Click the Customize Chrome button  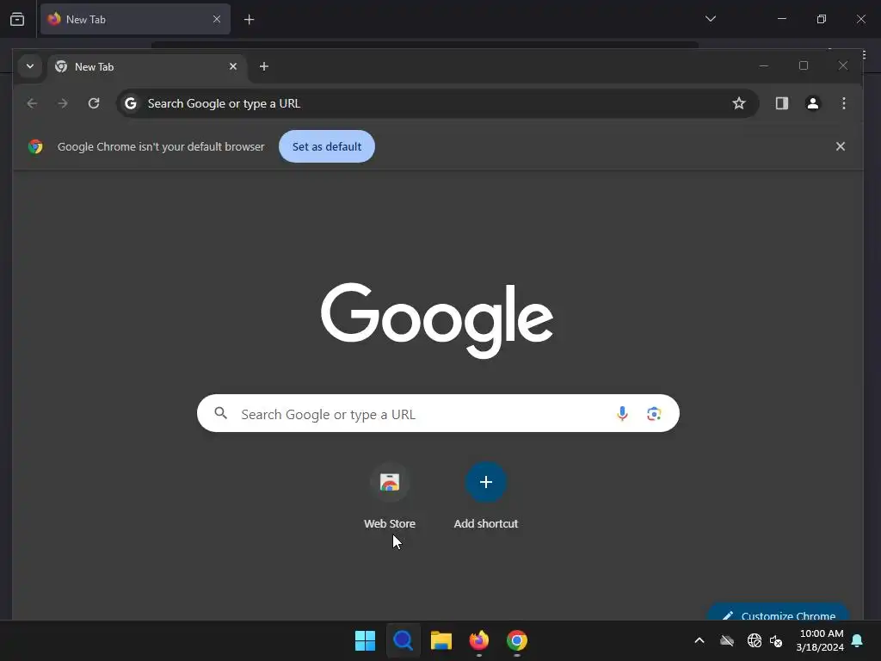click(778, 614)
